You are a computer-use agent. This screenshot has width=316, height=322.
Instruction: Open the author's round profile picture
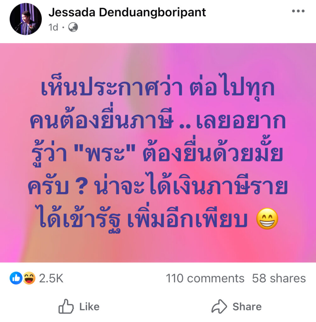(26, 19)
